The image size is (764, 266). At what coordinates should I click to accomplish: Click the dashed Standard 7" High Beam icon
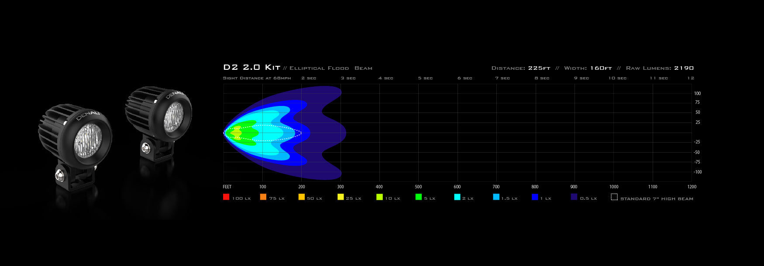click(614, 197)
